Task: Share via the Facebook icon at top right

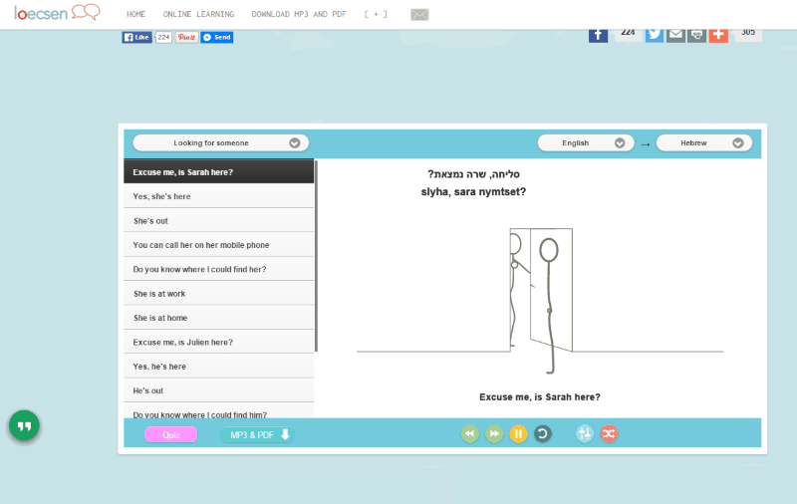Action: pos(599,35)
